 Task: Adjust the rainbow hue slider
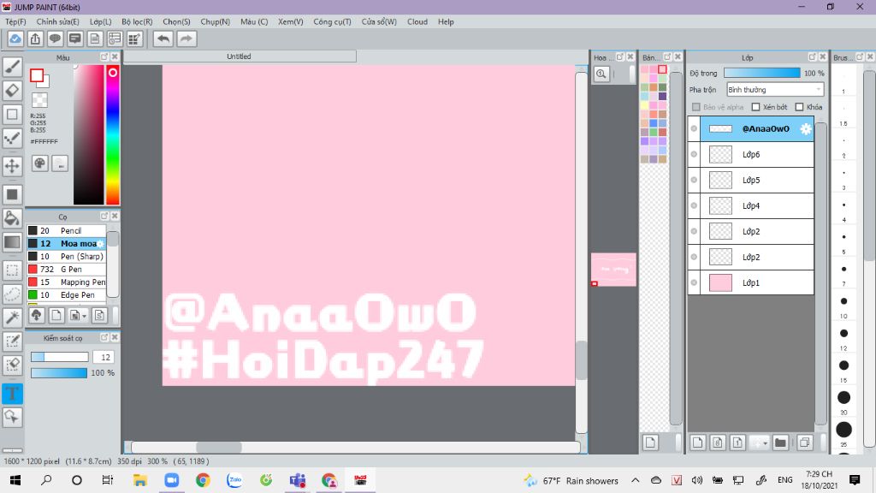(112, 134)
